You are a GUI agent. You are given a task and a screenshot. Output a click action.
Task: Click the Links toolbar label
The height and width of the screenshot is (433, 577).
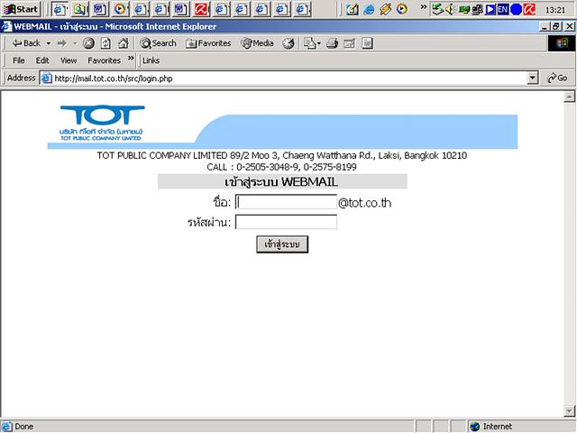point(151,60)
